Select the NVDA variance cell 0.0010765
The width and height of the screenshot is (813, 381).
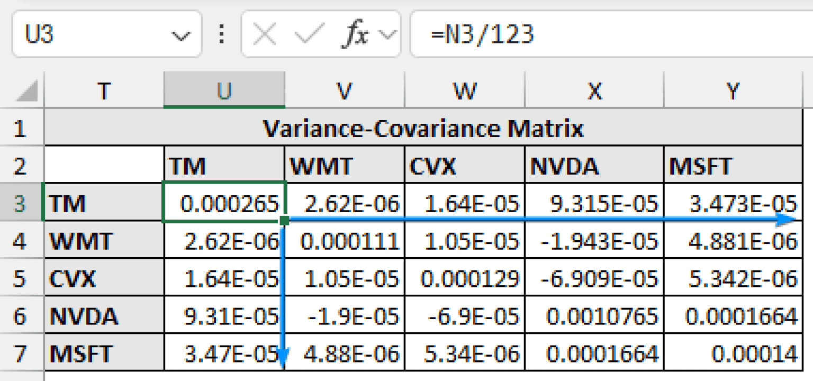pyautogui.click(x=594, y=316)
